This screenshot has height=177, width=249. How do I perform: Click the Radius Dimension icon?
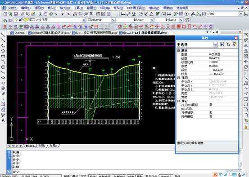[x=140, y=14]
